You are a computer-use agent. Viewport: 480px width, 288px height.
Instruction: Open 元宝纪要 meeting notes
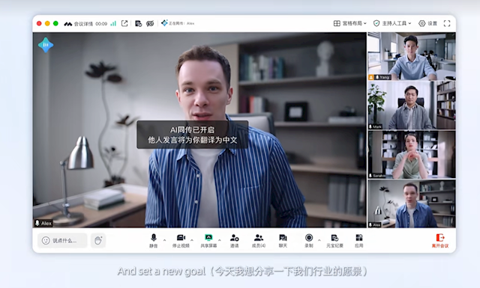tap(334, 241)
